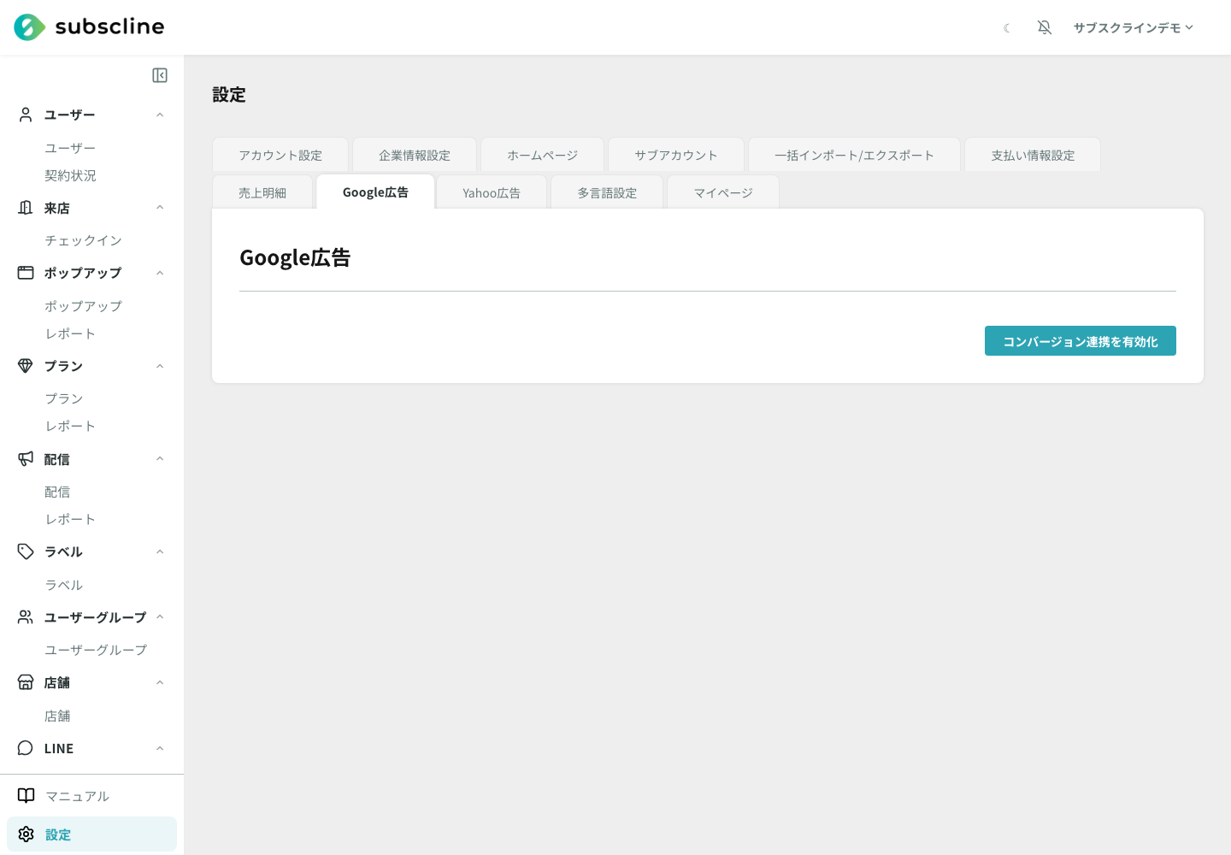The height and width of the screenshot is (855, 1231).
Task: Open チェックイン in the sidebar
Action: click(x=83, y=240)
